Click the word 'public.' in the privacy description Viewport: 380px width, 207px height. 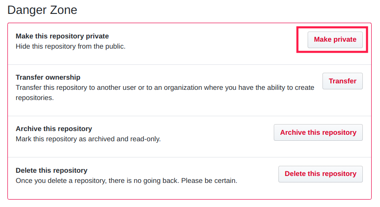coord(115,46)
